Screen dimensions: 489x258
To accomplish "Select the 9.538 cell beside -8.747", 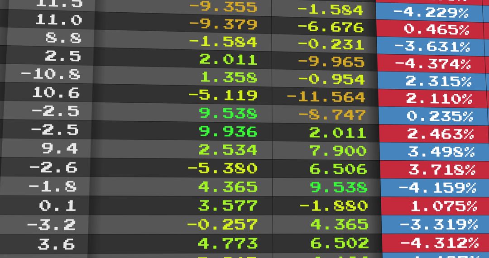I will 228,114.
